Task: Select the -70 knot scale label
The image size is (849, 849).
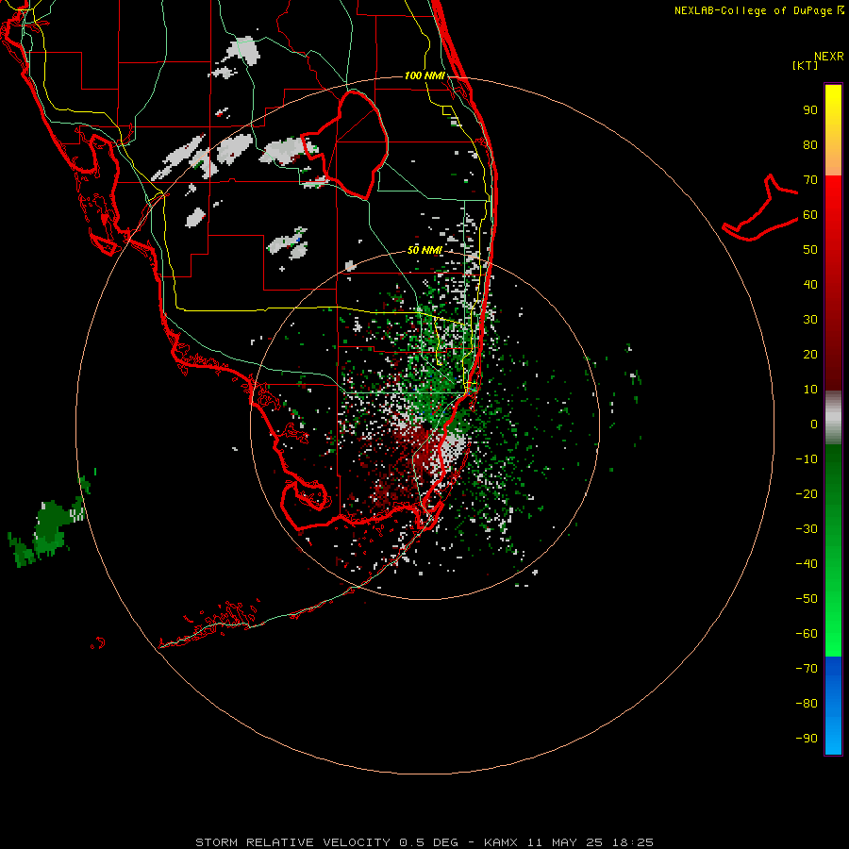Action: (x=807, y=669)
